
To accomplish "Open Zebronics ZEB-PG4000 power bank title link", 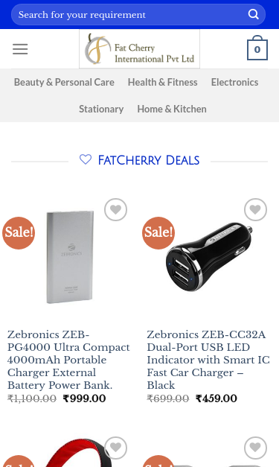I will pyautogui.click(x=68, y=360).
